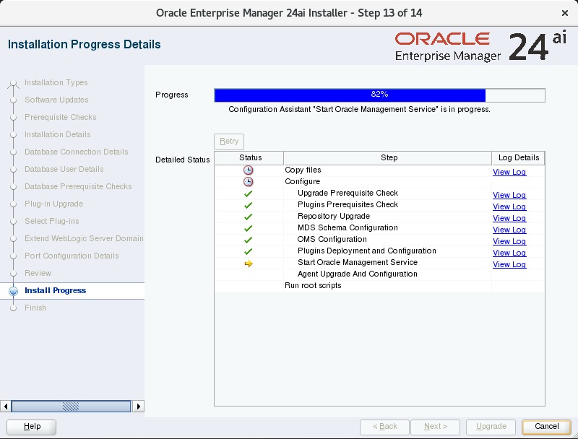
Task: Open View Log for Start Oracle Management Service
Action: [509, 264]
